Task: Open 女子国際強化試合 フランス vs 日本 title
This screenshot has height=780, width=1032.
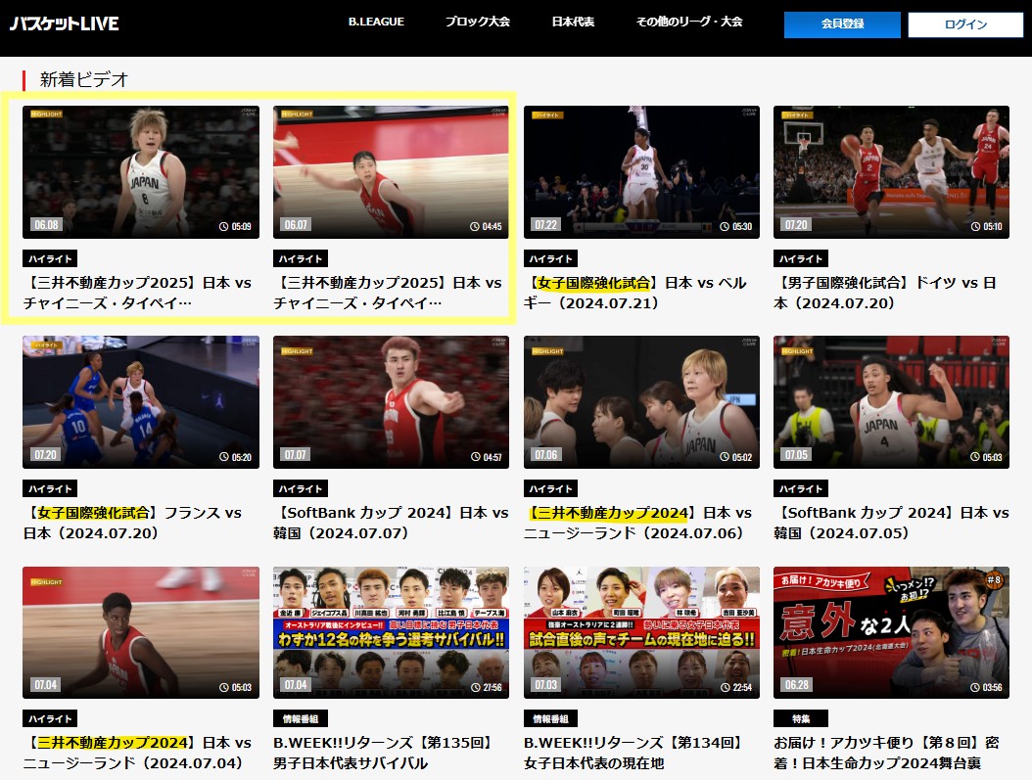Action: 133,523
